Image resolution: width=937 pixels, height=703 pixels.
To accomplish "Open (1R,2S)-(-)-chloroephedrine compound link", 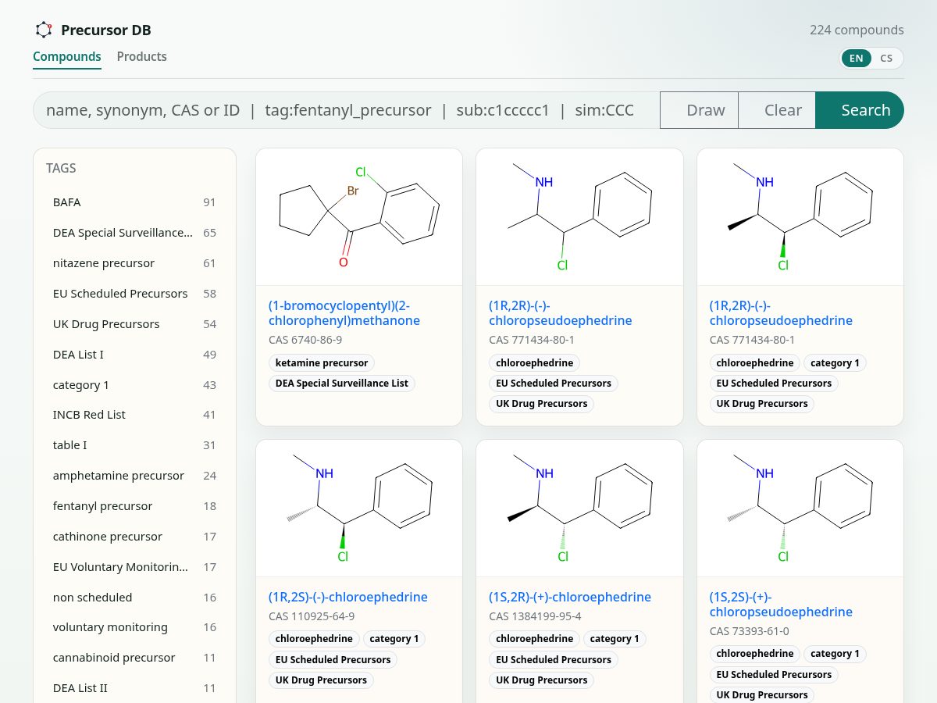I will 348,597.
